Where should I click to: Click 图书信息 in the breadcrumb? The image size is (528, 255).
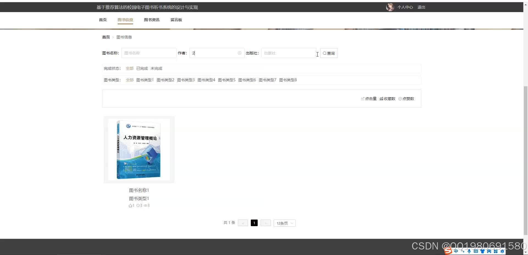coord(124,37)
